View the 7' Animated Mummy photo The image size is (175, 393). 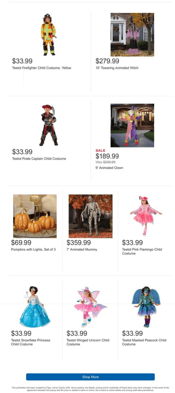pyautogui.click(x=91, y=216)
